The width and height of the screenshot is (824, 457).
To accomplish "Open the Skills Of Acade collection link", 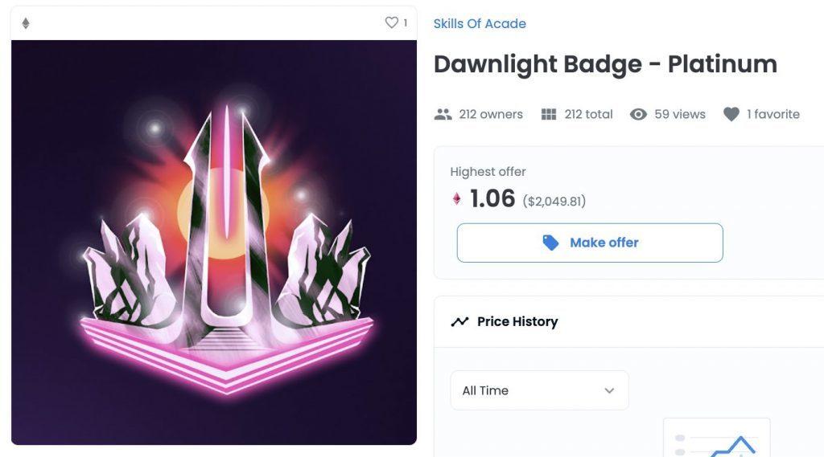I will 480,23.
